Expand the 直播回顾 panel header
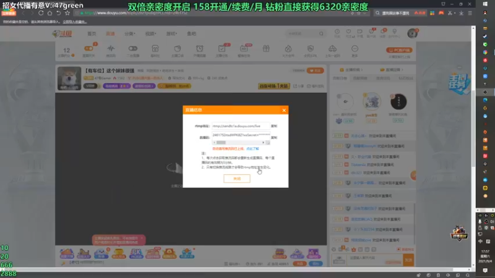 pos(392,70)
